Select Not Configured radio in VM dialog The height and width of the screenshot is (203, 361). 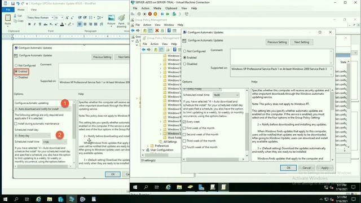click(184, 51)
